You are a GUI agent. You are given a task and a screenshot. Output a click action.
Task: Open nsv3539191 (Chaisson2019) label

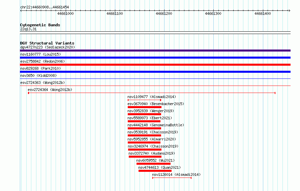153,132
